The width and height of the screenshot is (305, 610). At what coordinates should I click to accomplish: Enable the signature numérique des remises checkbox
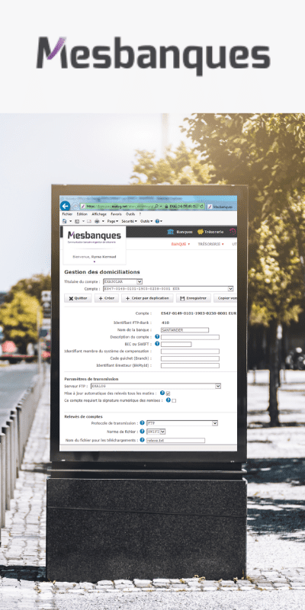174,400
